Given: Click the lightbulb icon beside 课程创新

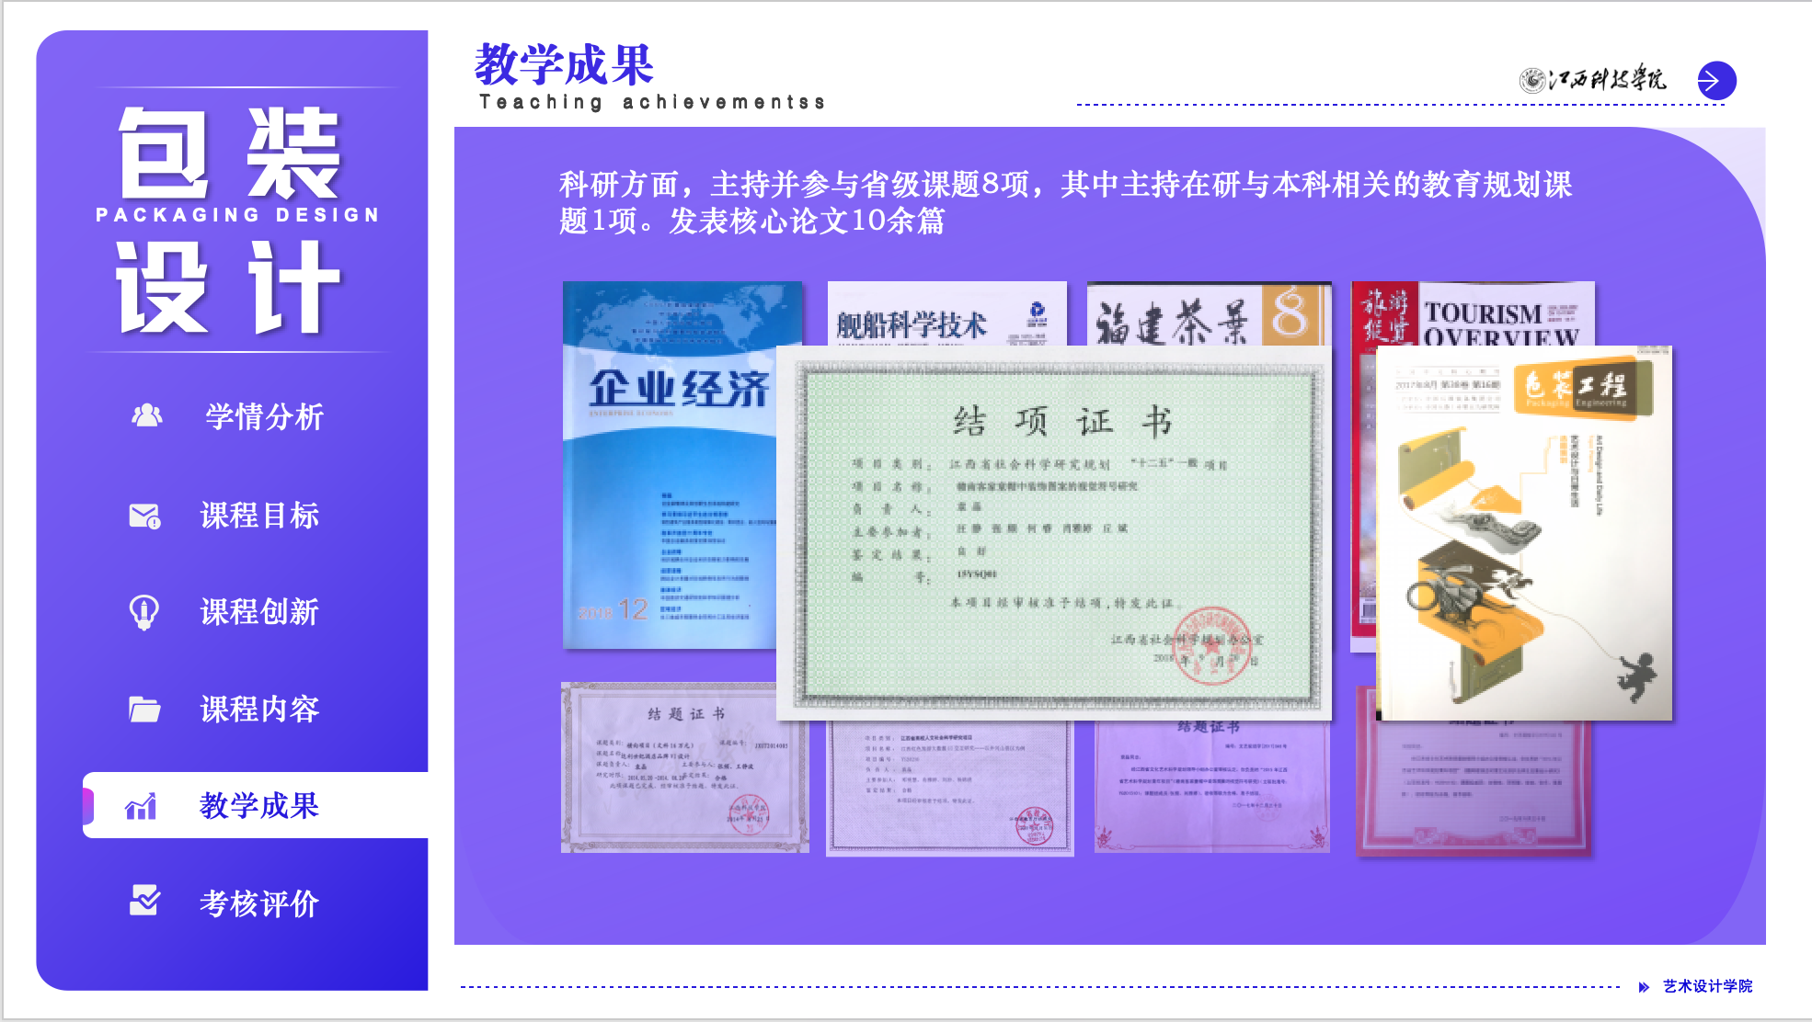Looking at the screenshot, I should point(144,612).
